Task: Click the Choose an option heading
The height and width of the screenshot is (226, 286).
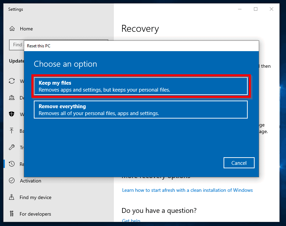Action: pyautogui.click(x=65, y=64)
